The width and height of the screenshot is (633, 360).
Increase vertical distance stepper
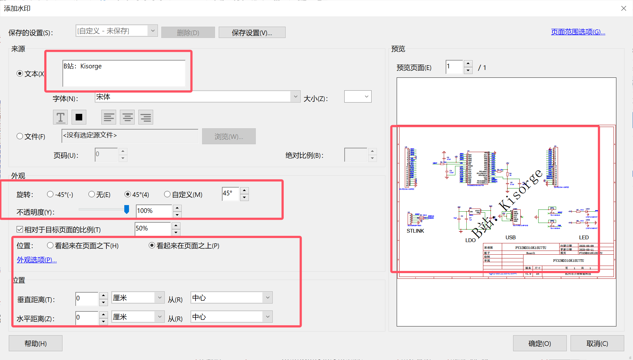pyautogui.click(x=103, y=295)
